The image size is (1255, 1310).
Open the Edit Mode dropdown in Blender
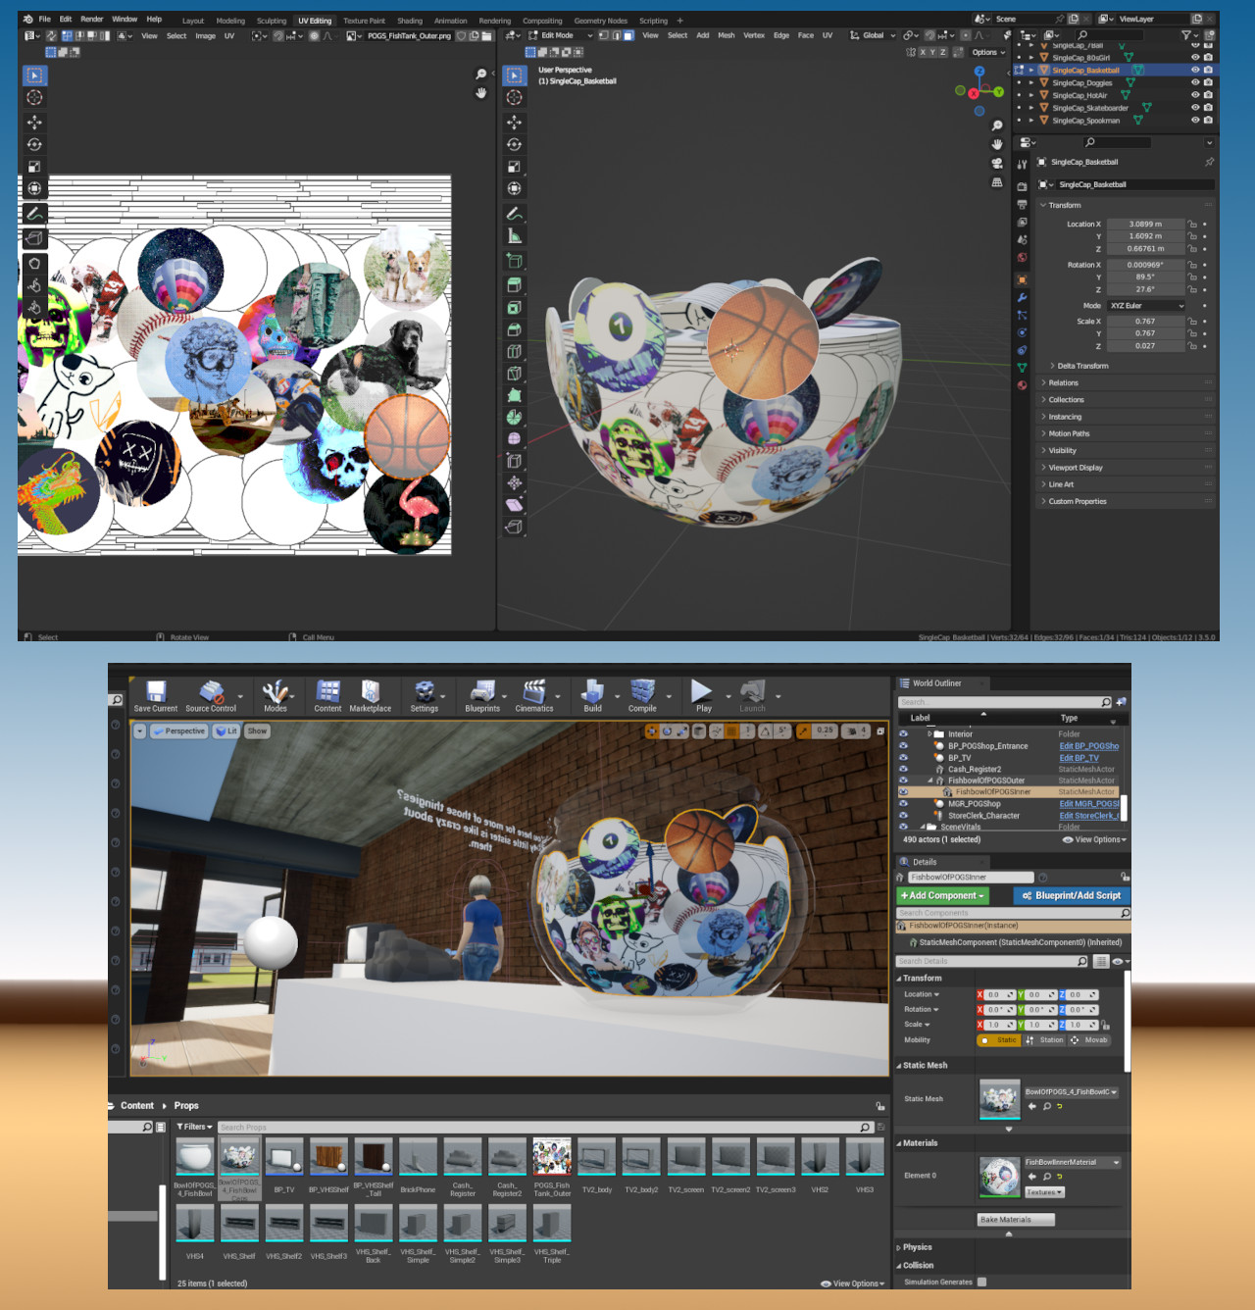(x=562, y=35)
